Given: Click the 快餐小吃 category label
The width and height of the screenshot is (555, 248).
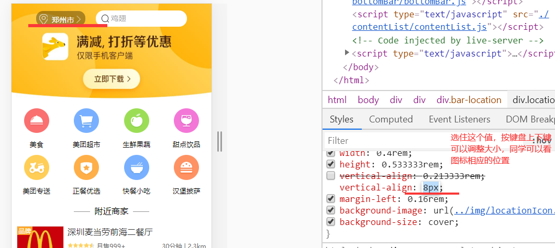Looking at the screenshot, I should pyautogui.click(x=137, y=191).
